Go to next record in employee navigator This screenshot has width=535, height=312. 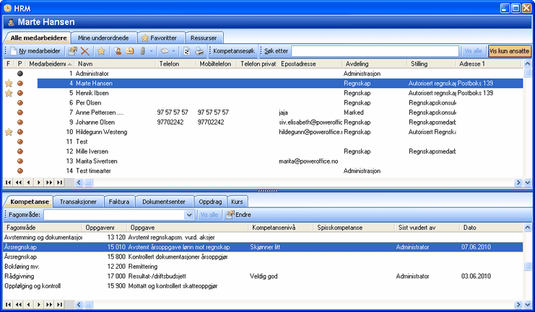pos(39,182)
